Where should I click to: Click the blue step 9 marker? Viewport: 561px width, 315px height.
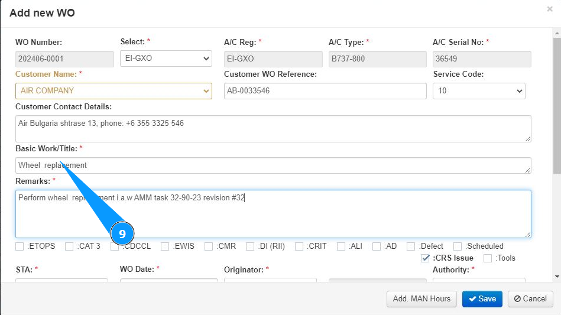click(122, 234)
